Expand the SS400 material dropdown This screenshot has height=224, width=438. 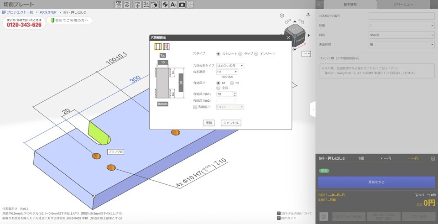click(x=401, y=35)
